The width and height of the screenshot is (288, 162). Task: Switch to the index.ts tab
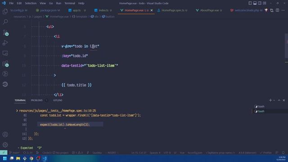coord(103,10)
